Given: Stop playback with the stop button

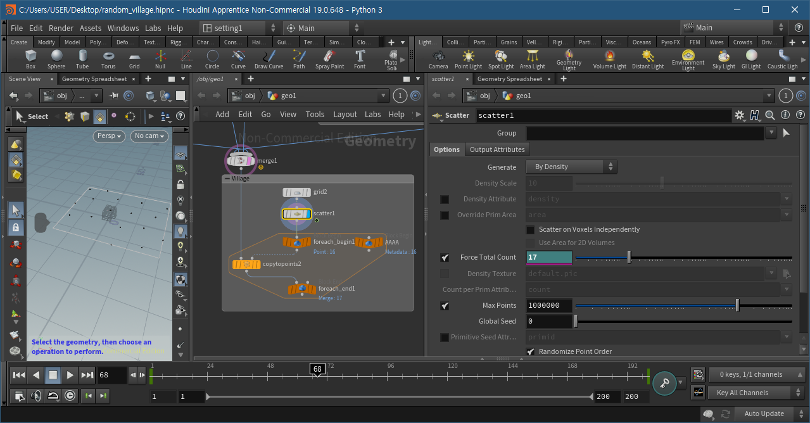Looking at the screenshot, I should [x=53, y=375].
